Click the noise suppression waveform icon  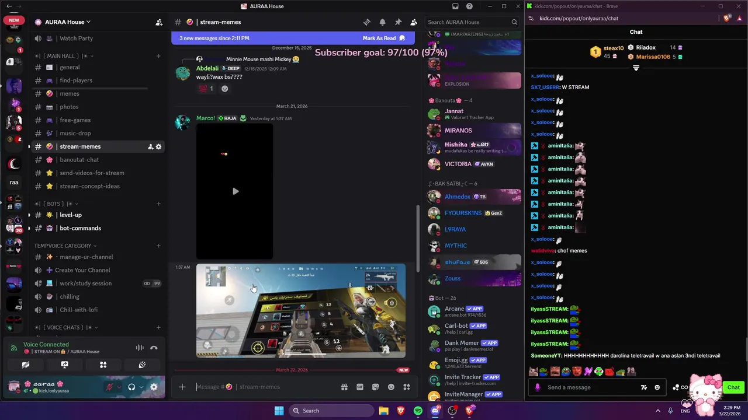(x=140, y=348)
